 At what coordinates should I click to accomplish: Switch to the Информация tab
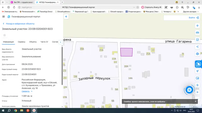point(9,42)
